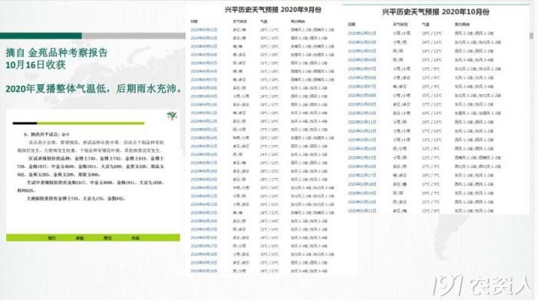Click the green plant logo in report thumbnail
Image resolution: width=537 pixels, height=300 pixels.
[172, 116]
